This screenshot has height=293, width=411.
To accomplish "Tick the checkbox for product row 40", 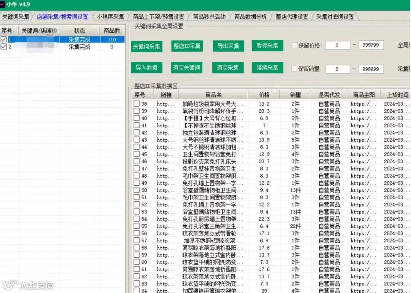I will click(x=137, y=118).
